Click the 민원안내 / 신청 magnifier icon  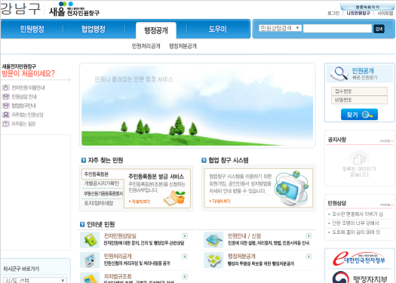pyautogui.click(x=213, y=240)
